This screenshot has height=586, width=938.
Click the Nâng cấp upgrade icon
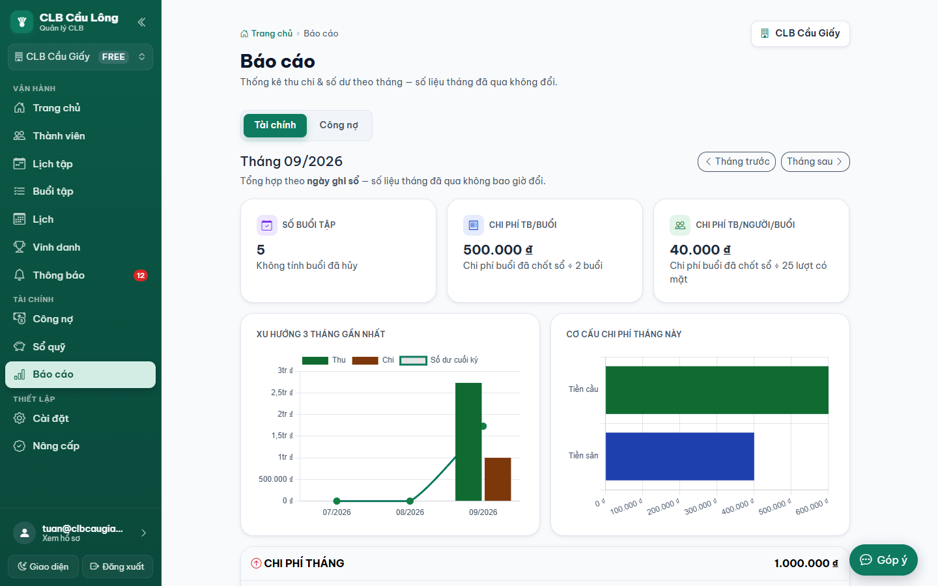point(20,446)
